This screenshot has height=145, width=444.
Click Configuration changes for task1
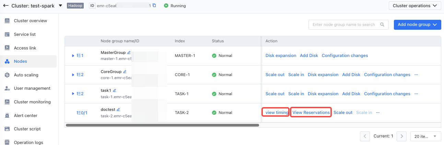(x=387, y=94)
